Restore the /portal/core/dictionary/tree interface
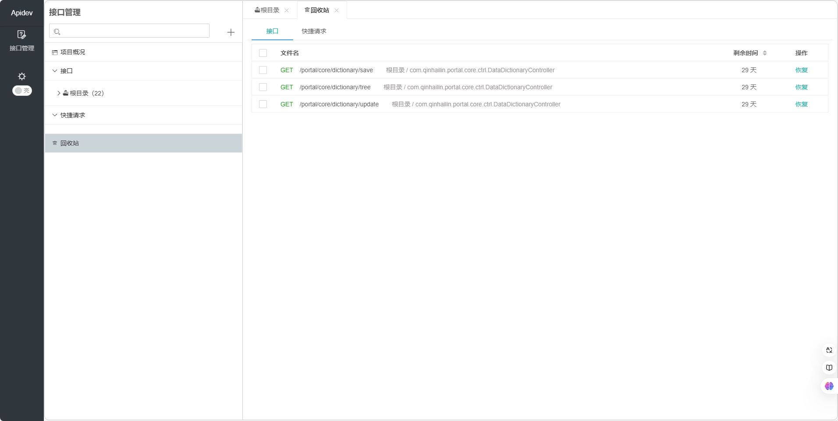Screen dimensions: 838x421 801,87
